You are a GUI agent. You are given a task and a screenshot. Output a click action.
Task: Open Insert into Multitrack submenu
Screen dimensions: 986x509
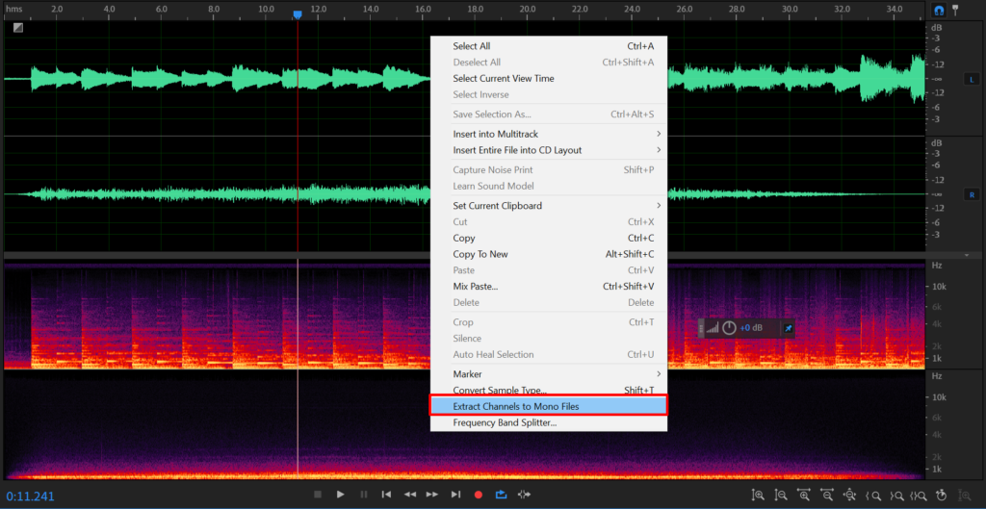(548, 134)
